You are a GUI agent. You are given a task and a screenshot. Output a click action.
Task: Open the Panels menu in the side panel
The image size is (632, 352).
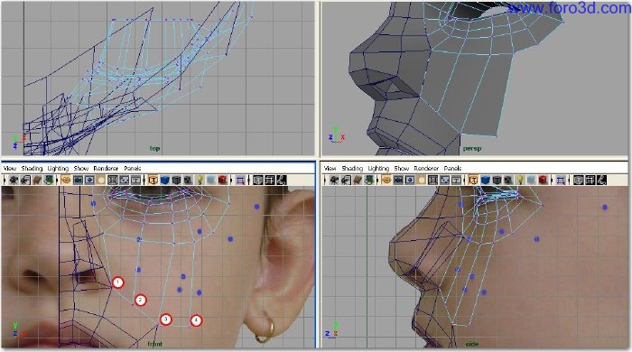pyautogui.click(x=452, y=169)
